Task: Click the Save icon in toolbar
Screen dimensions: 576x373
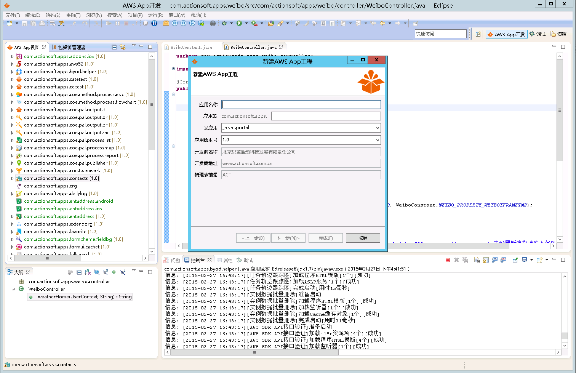Action: tap(24, 24)
